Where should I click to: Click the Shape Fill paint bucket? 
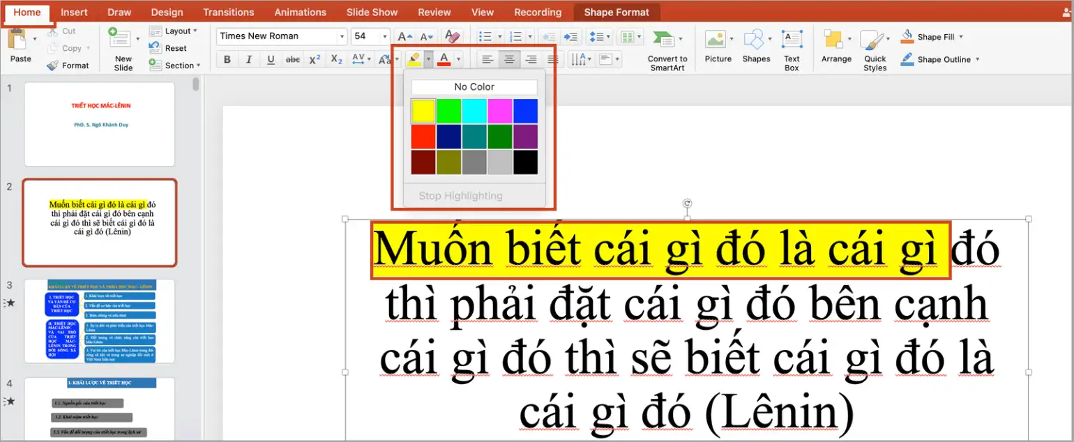point(907,36)
